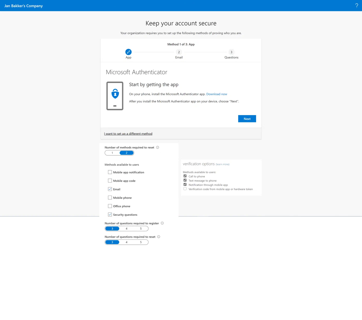Click the Keep your account secure heading

(181, 23)
